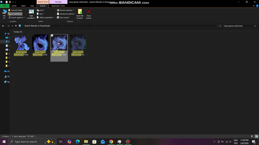Switch to the large thumbnails view layout
Screen dimensions: 259x145
click(x=256, y=136)
